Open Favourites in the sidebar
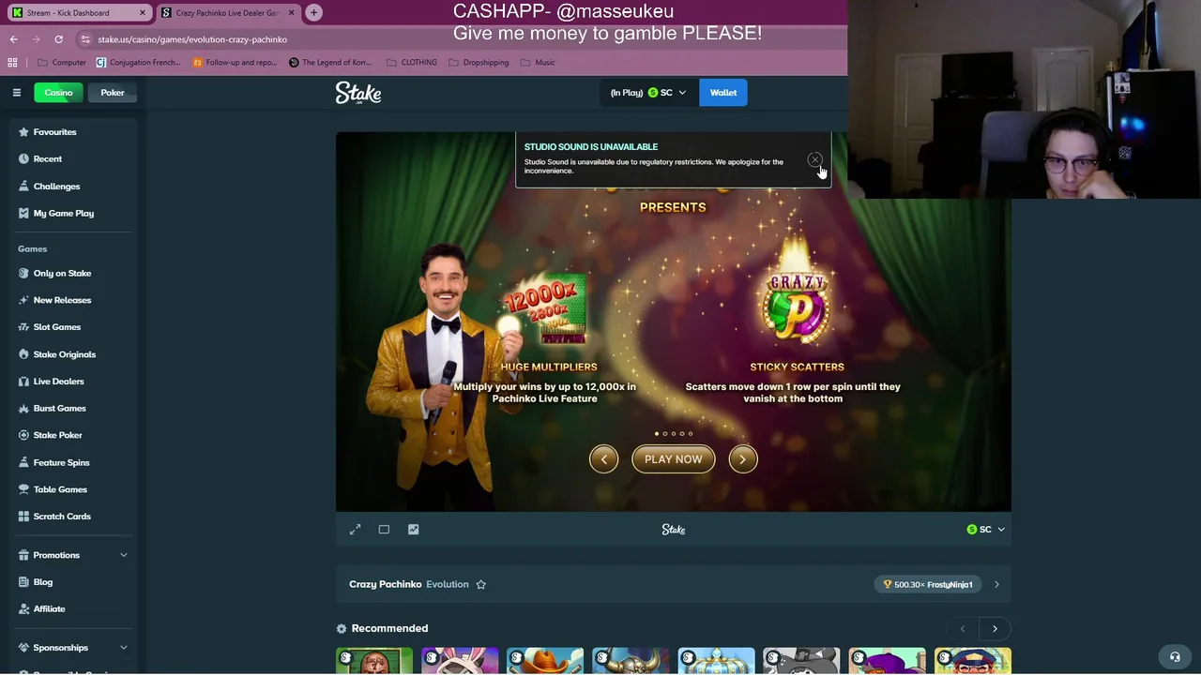The width and height of the screenshot is (1201, 675). [x=54, y=132]
